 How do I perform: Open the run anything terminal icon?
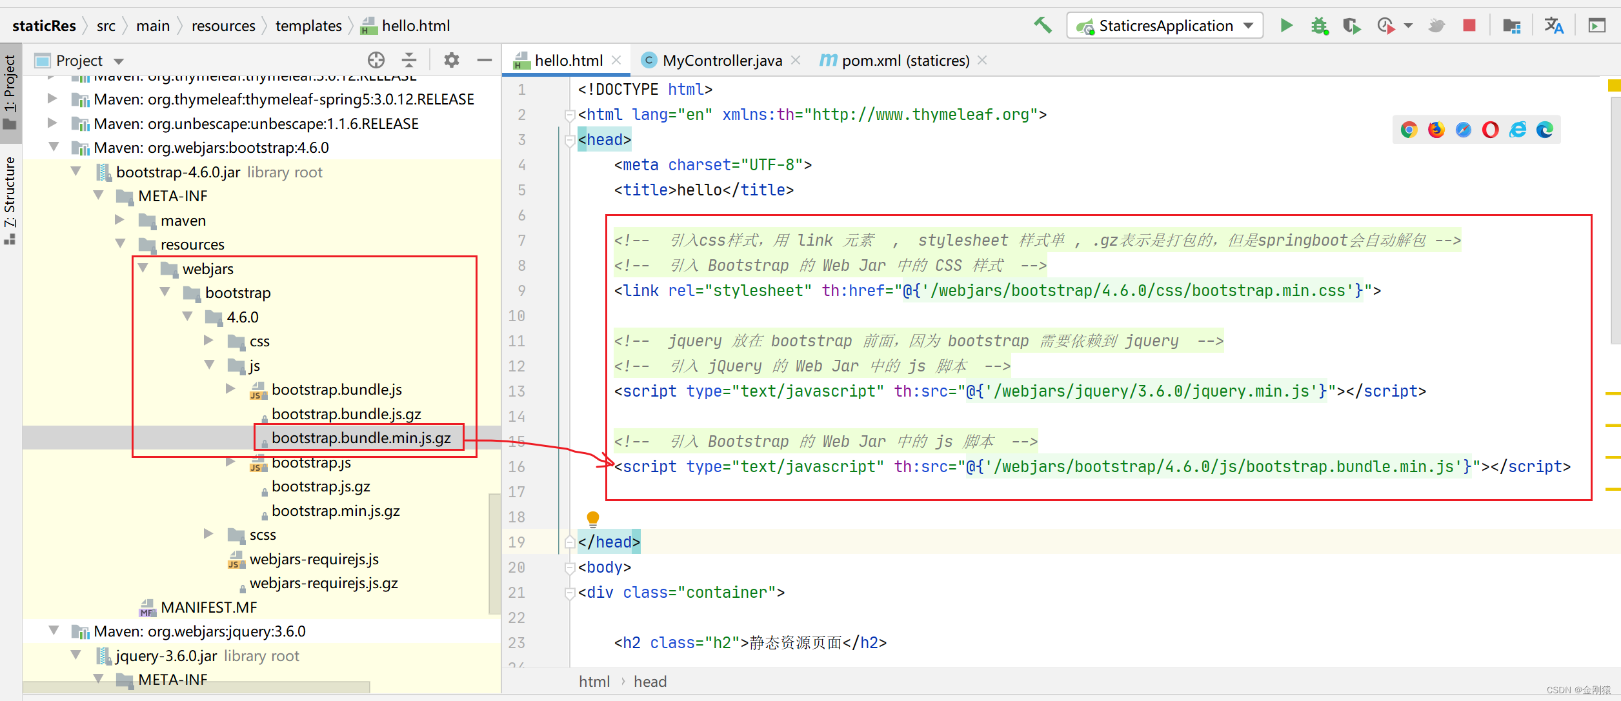1596,25
